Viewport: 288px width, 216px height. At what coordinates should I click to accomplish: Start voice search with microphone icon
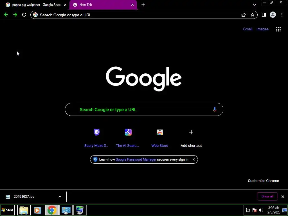(215, 110)
